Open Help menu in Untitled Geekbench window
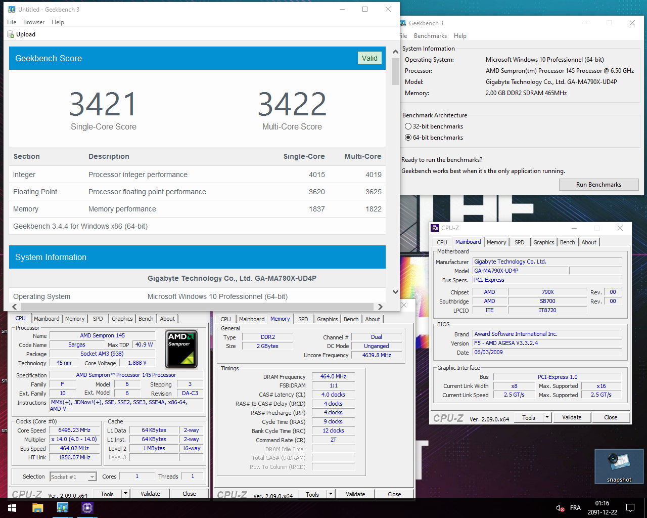 point(58,22)
